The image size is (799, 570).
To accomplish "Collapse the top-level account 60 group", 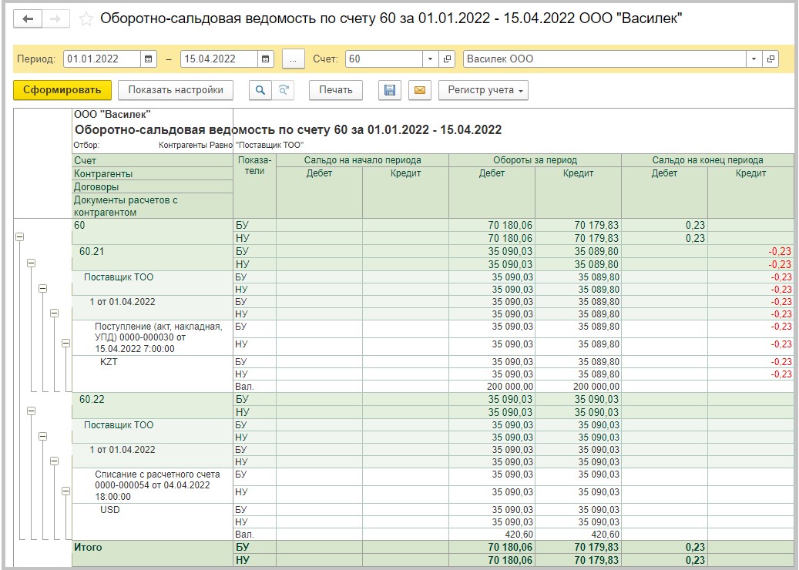I will click(x=19, y=237).
